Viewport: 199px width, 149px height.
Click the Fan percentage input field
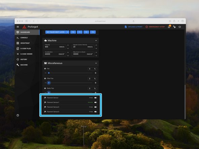92,69
